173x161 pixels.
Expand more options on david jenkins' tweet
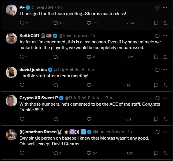tap(165, 70)
